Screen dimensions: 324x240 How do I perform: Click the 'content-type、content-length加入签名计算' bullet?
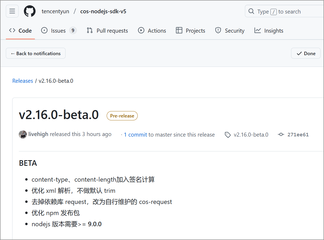coord(93,180)
